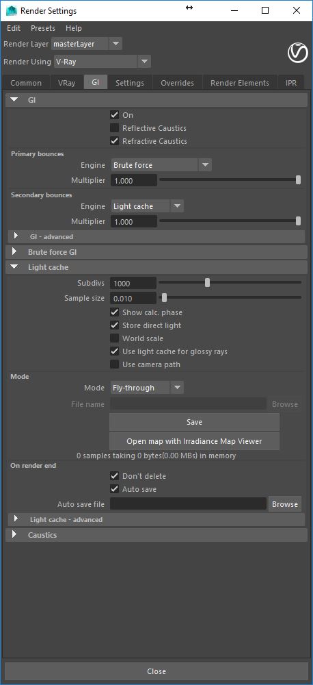Open the Presets menu

point(43,28)
